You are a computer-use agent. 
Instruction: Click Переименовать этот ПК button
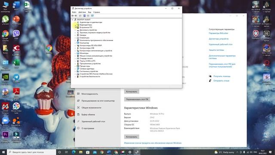(137, 99)
